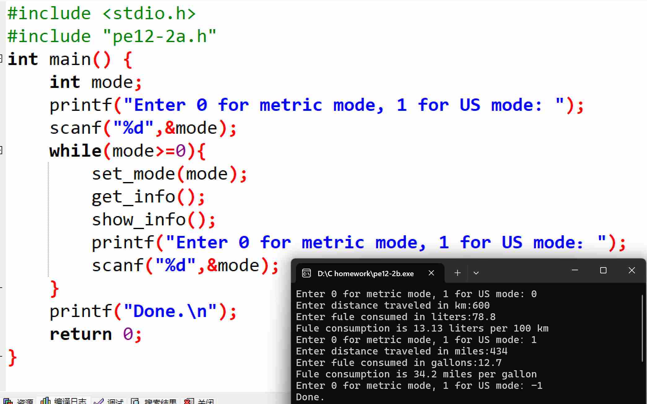
Task: Click the 关闭 close panel button
Action: point(206,401)
